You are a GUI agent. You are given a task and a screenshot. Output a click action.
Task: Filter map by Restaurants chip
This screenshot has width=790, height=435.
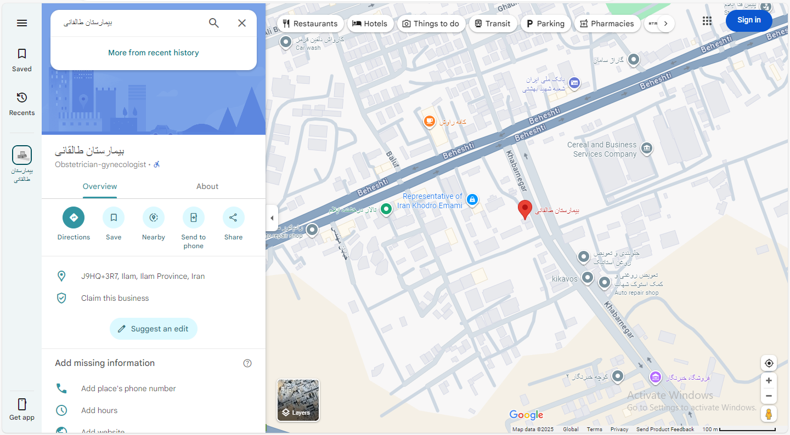coord(310,24)
